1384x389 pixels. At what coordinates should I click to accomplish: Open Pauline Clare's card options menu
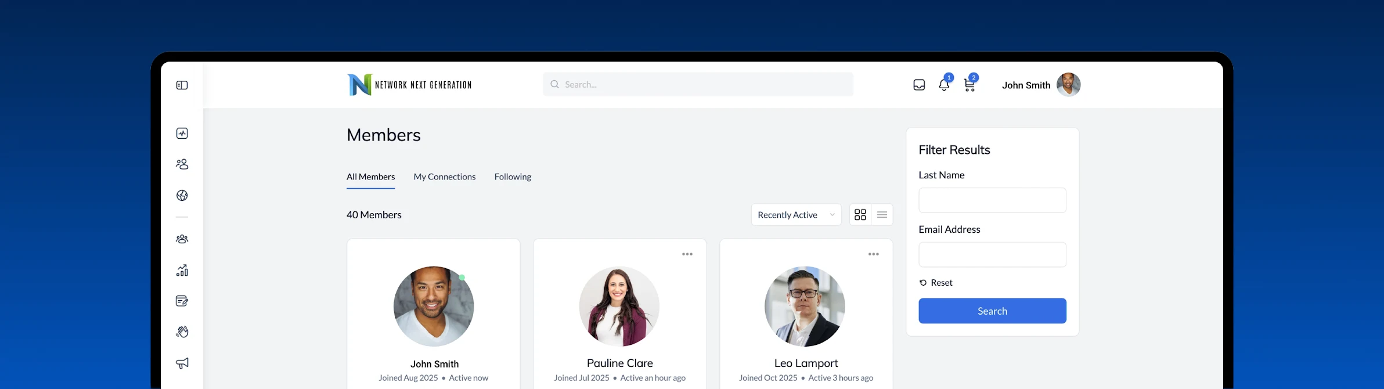pos(687,254)
